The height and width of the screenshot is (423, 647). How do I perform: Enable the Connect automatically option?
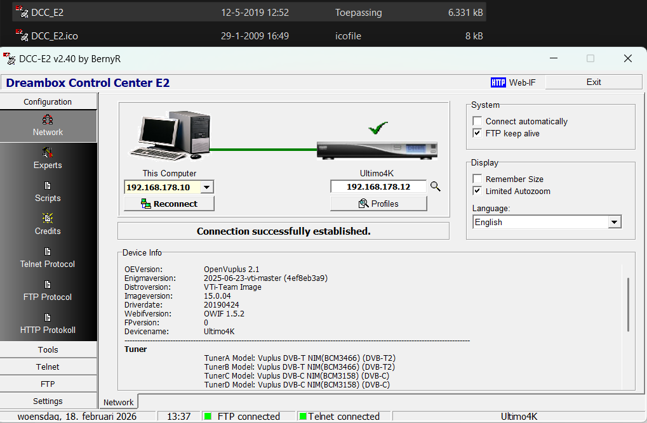tap(477, 121)
